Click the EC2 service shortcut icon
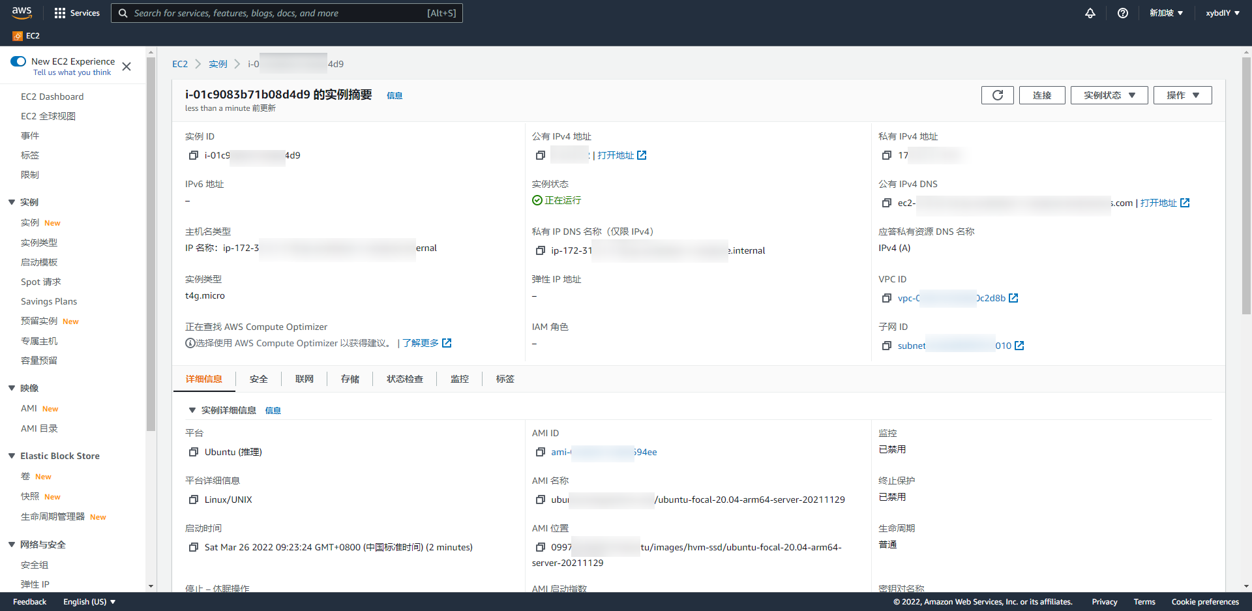Viewport: 1252px width, 611px height. 18,36
